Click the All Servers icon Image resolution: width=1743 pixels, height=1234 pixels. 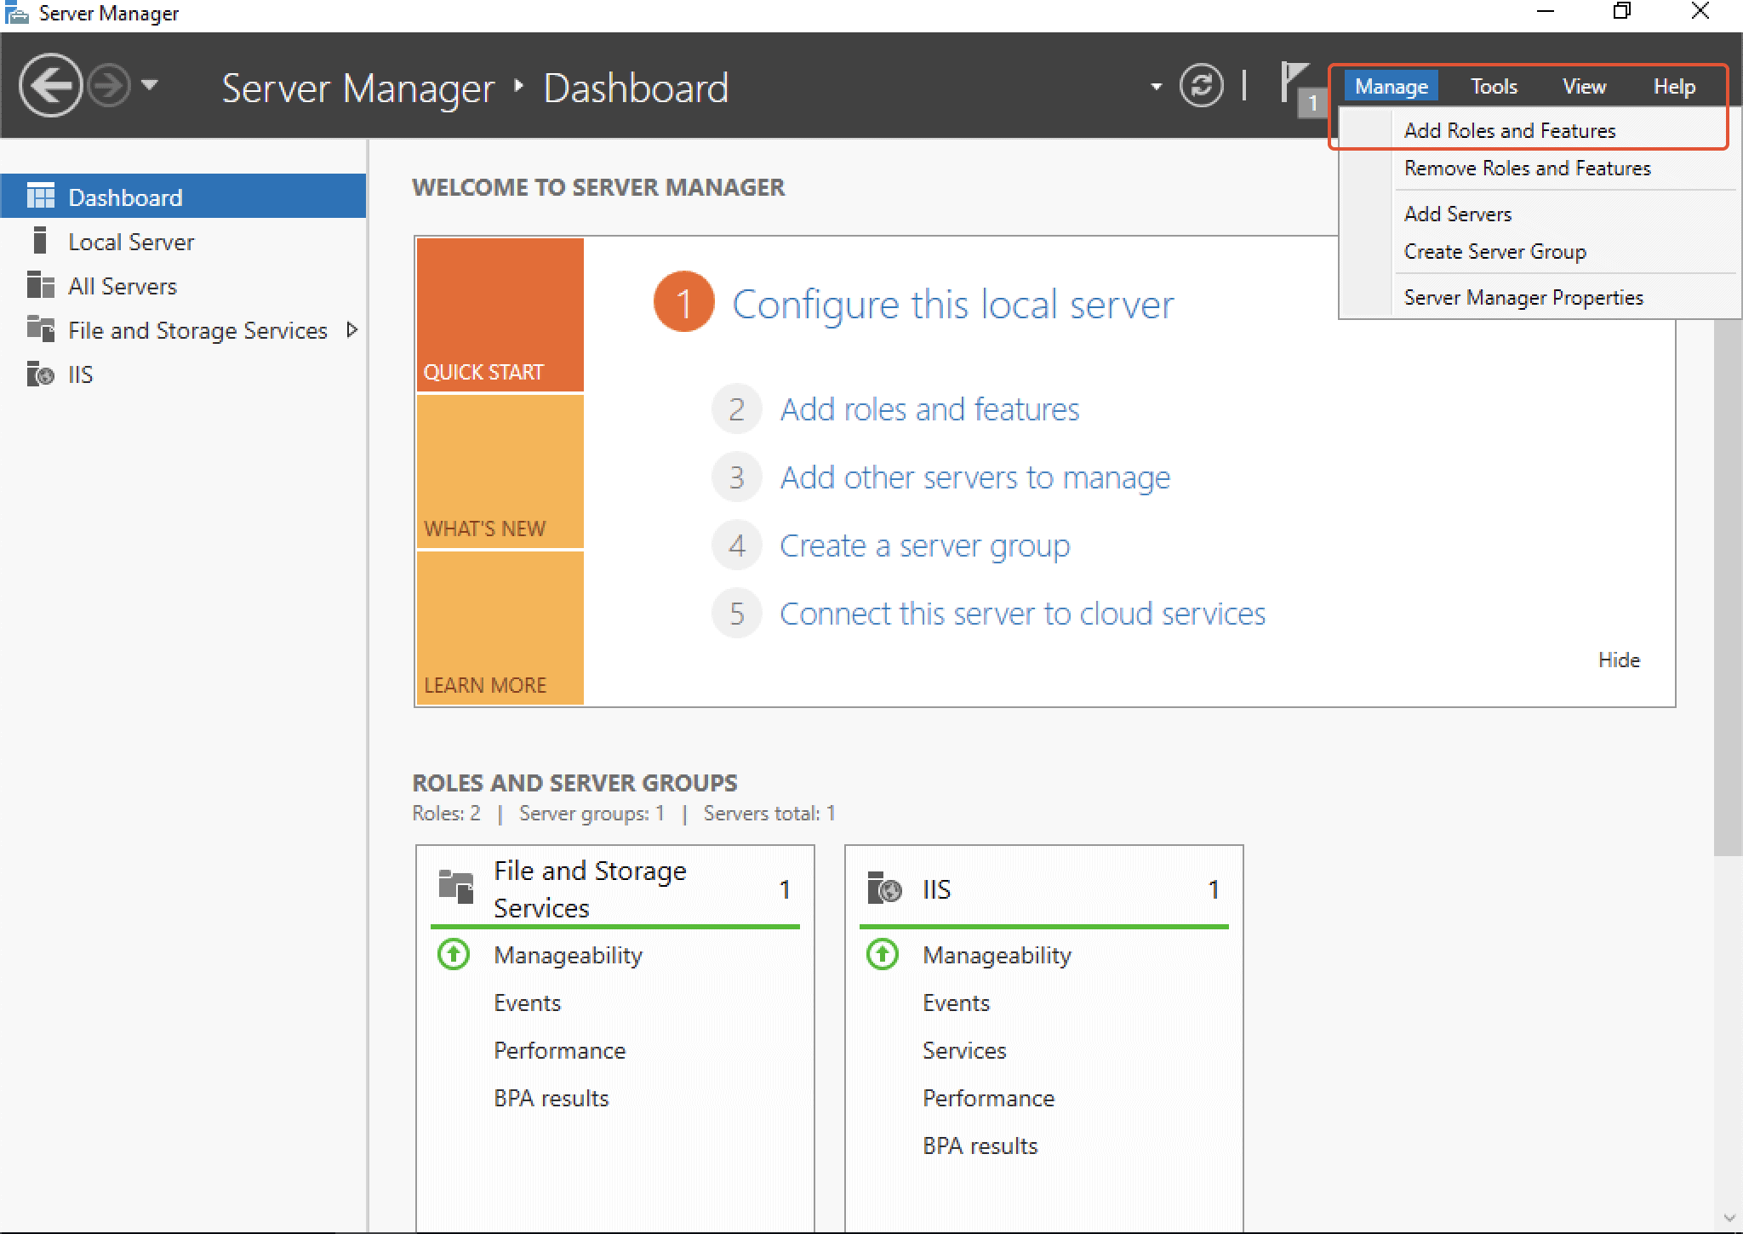(x=40, y=284)
